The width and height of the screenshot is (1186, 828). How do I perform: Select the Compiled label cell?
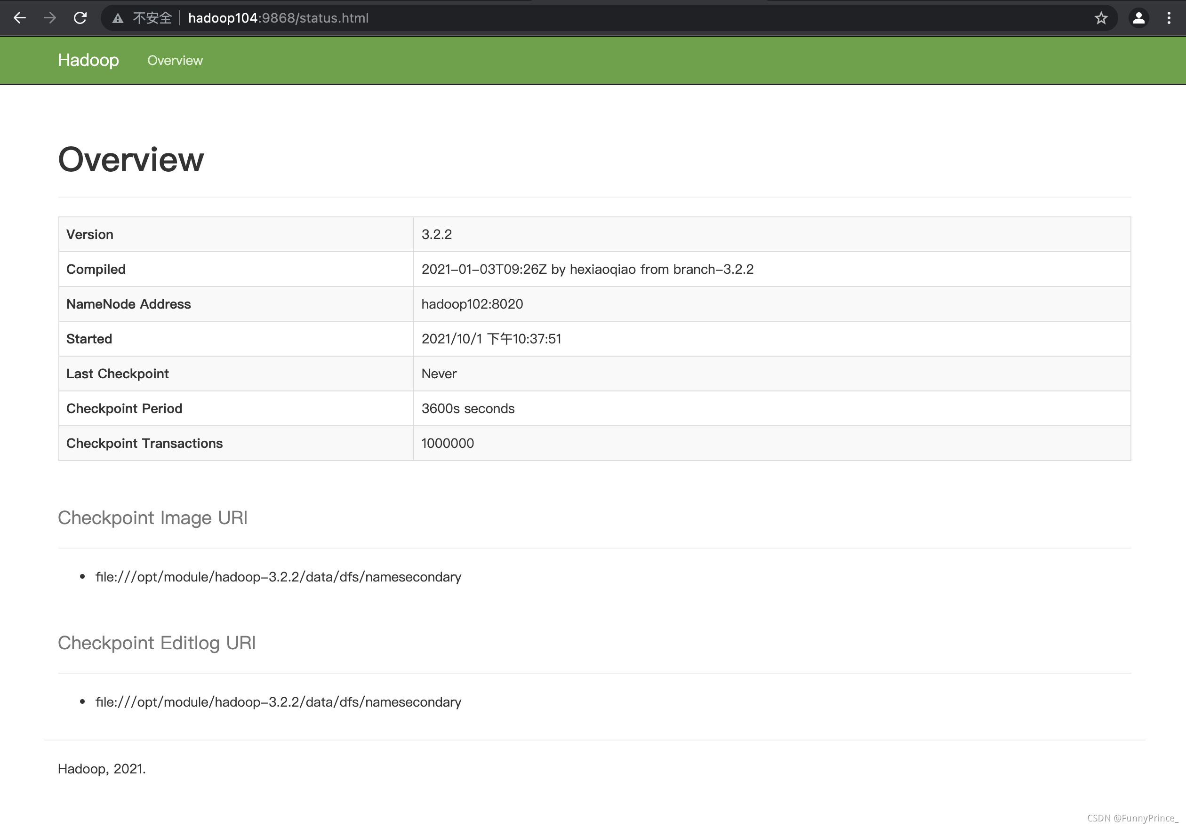(x=236, y=269)
